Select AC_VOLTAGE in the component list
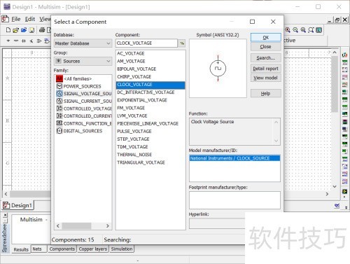The width and height of the screenshot is (350, 264). click(x=131, y=53)
